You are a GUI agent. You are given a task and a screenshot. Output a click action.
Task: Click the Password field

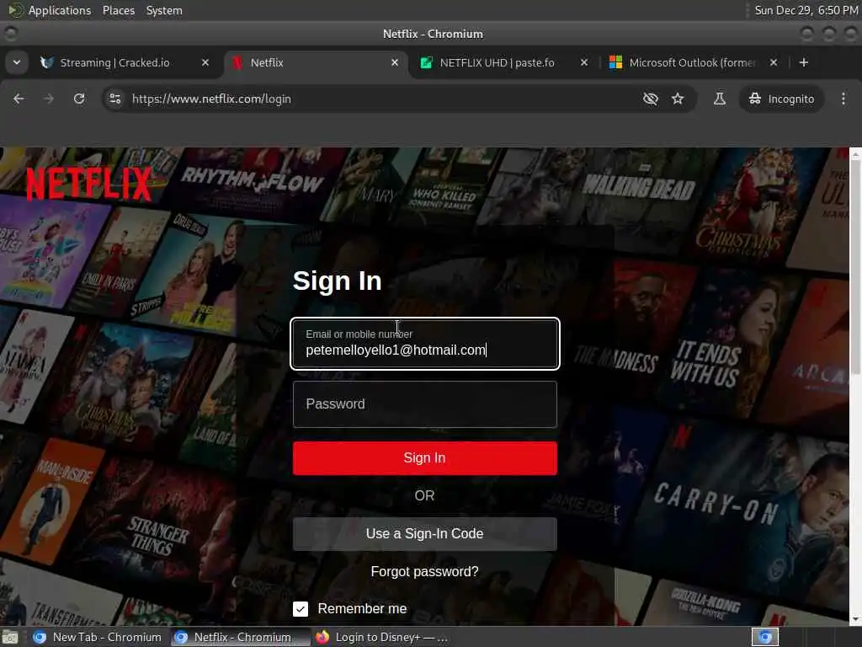425,404
